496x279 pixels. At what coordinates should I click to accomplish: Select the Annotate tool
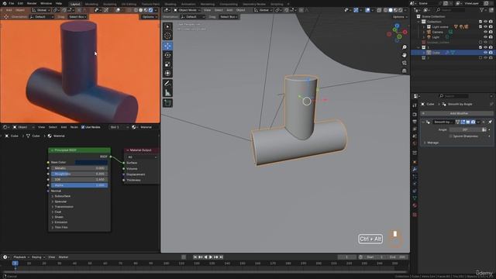[167, 84]
